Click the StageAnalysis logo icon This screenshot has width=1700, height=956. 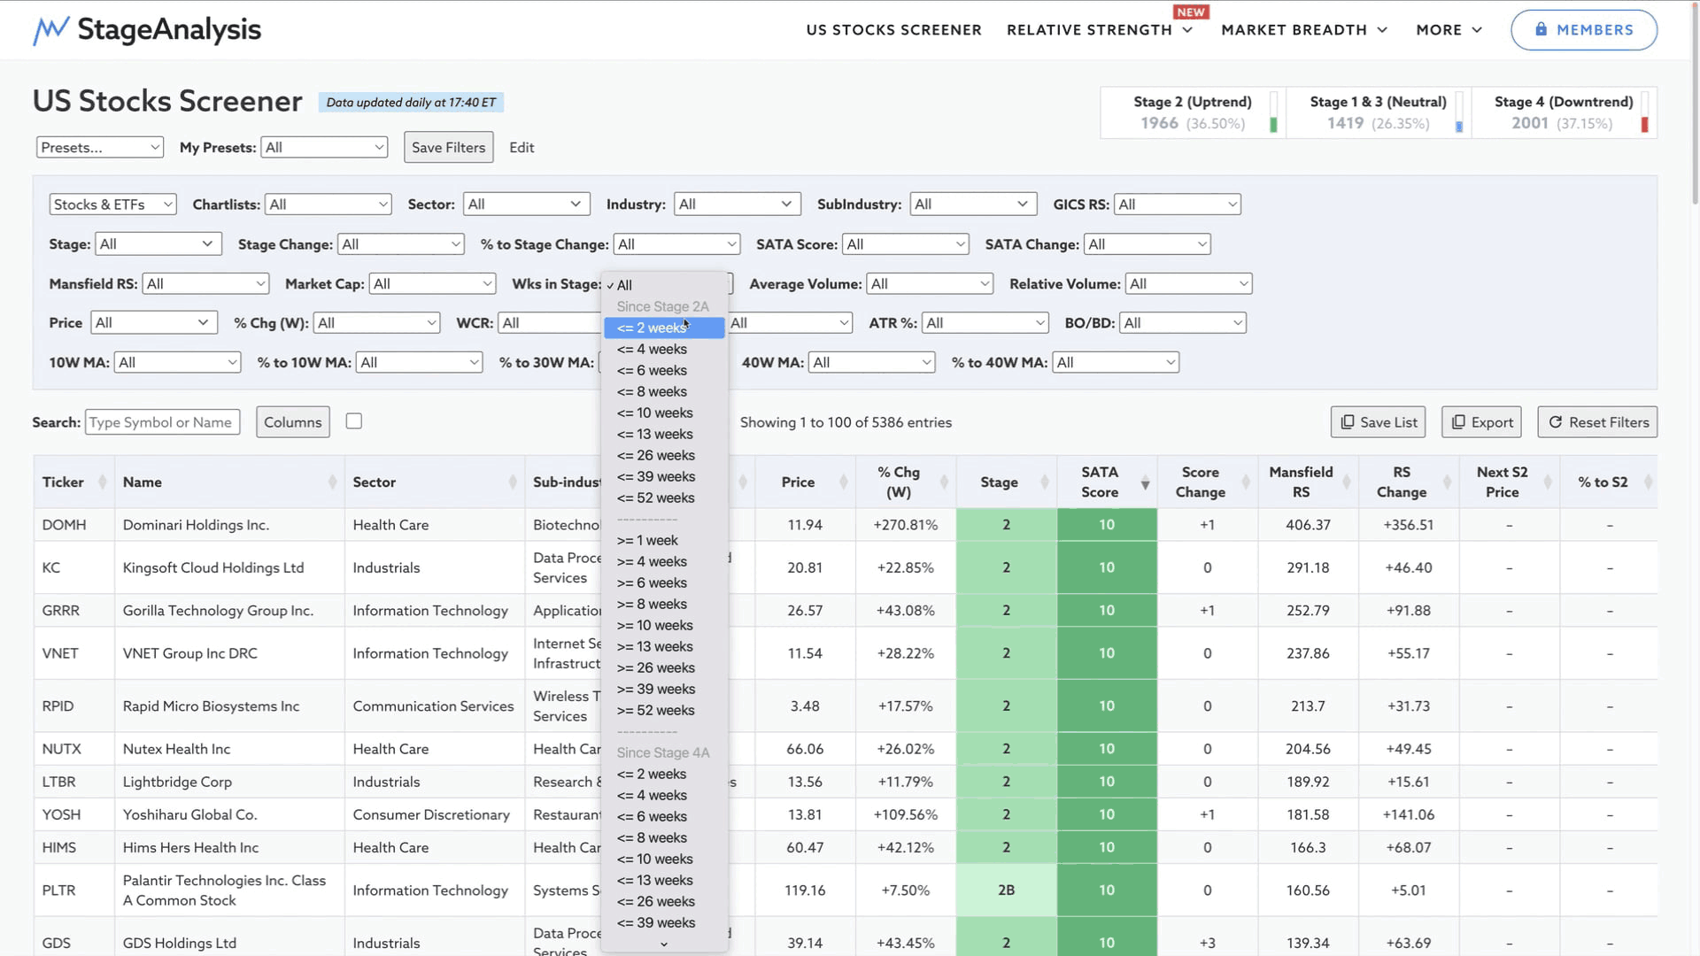point(50,30)
